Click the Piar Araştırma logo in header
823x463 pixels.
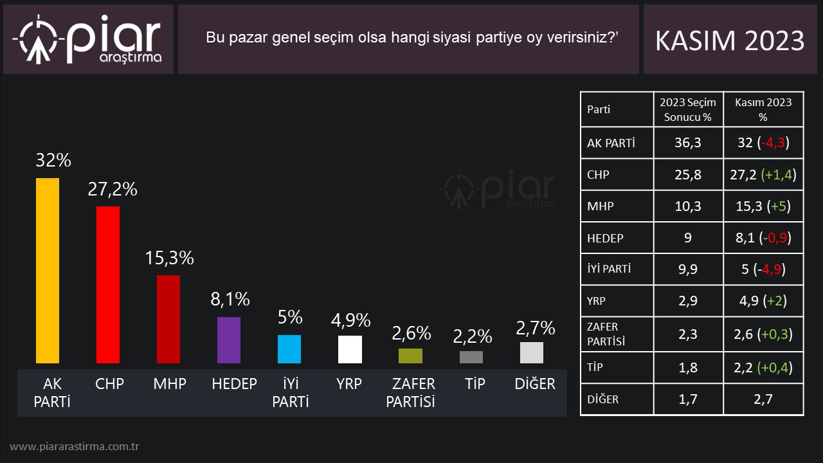(89, 40)
